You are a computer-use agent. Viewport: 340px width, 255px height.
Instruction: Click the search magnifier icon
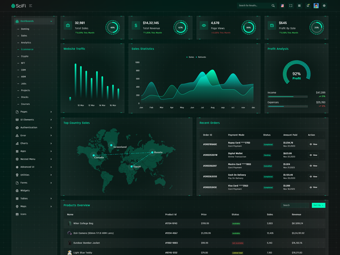(273, 6)
